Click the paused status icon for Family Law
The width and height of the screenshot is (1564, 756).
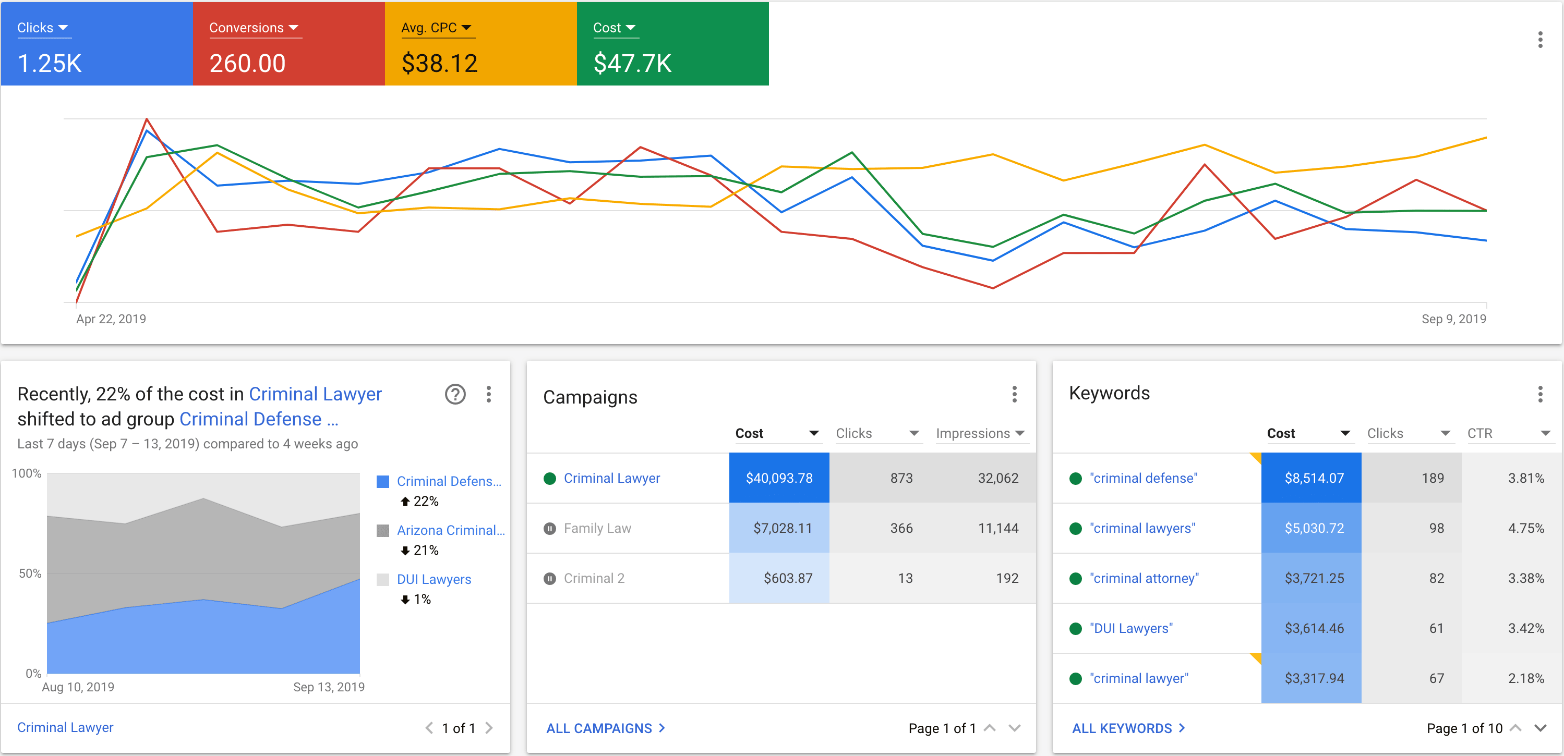point(549,529)
